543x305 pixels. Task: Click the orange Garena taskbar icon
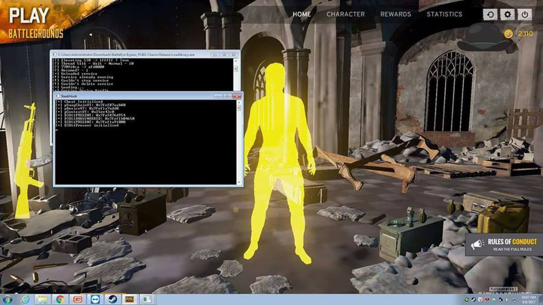[77, 299]
